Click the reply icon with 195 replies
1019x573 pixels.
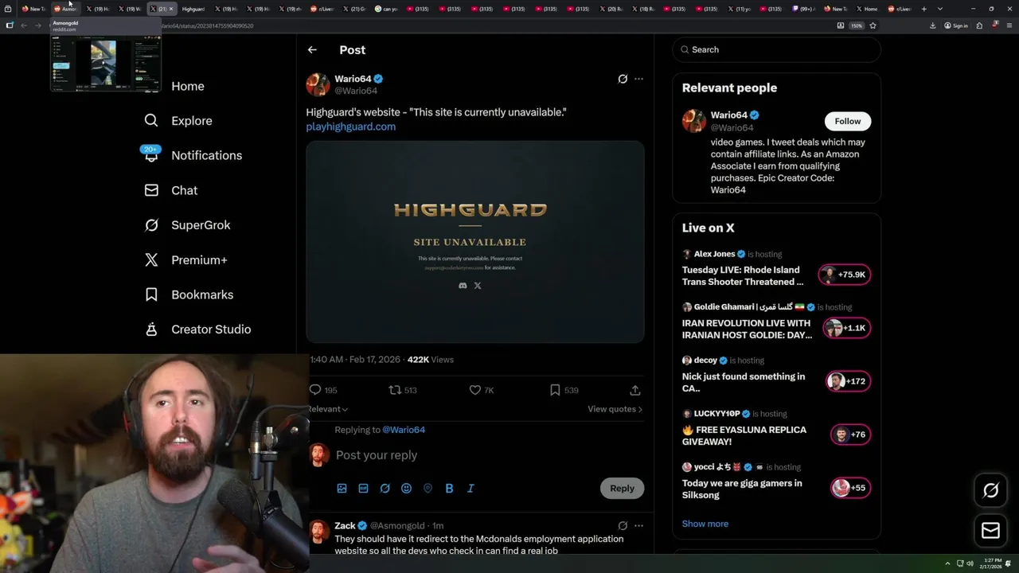(315, 390)
